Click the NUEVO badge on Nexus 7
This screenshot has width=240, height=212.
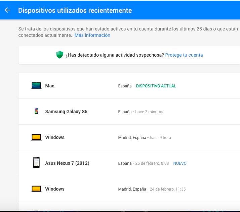click(x=180, y=163)
